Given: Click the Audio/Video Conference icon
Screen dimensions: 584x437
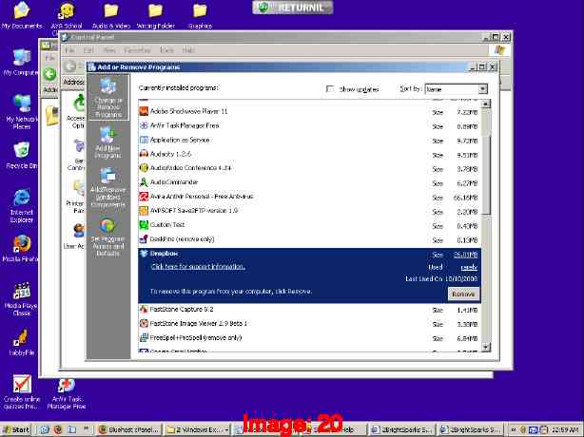Looking at the screenshot, I should tap(144, 168).
